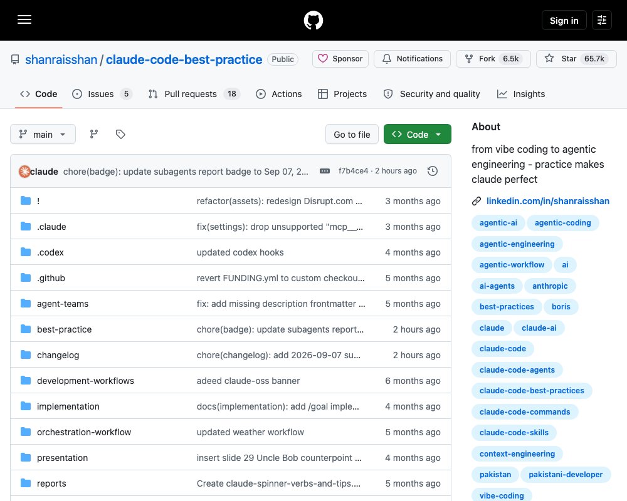Open commit f7b4ce4

[353, 170]
